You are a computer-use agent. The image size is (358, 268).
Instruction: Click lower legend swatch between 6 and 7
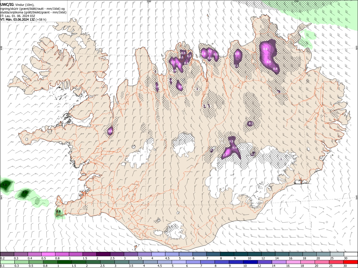[x=193, y=262]
